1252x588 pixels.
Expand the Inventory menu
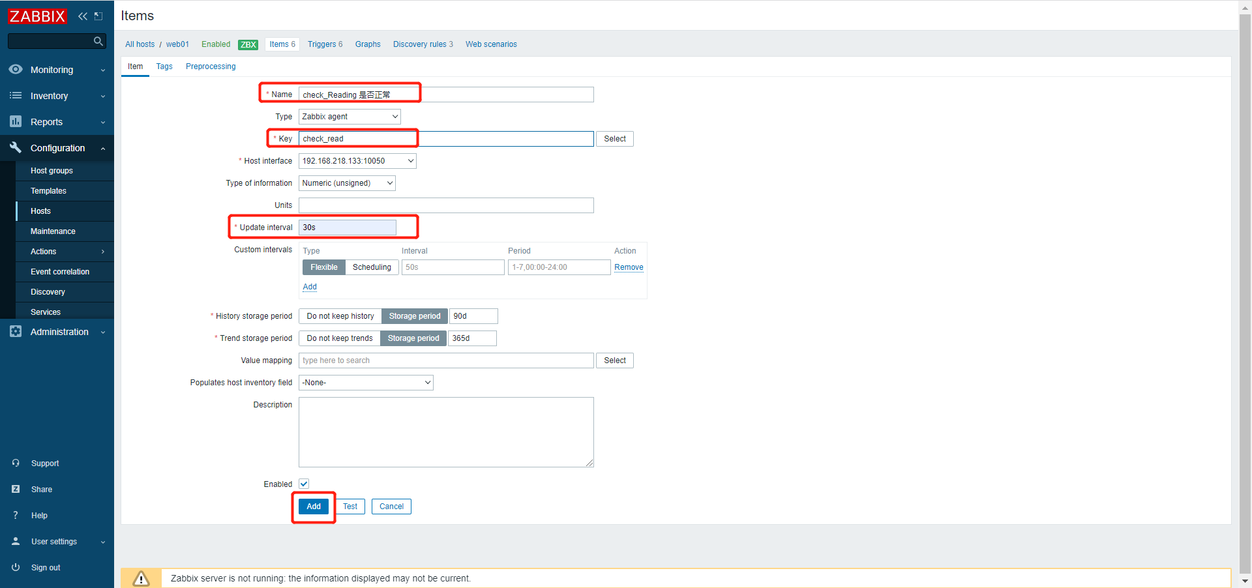click(103, 96)
